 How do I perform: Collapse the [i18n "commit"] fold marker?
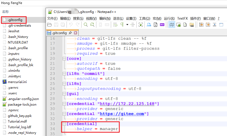tap(64, 74)
